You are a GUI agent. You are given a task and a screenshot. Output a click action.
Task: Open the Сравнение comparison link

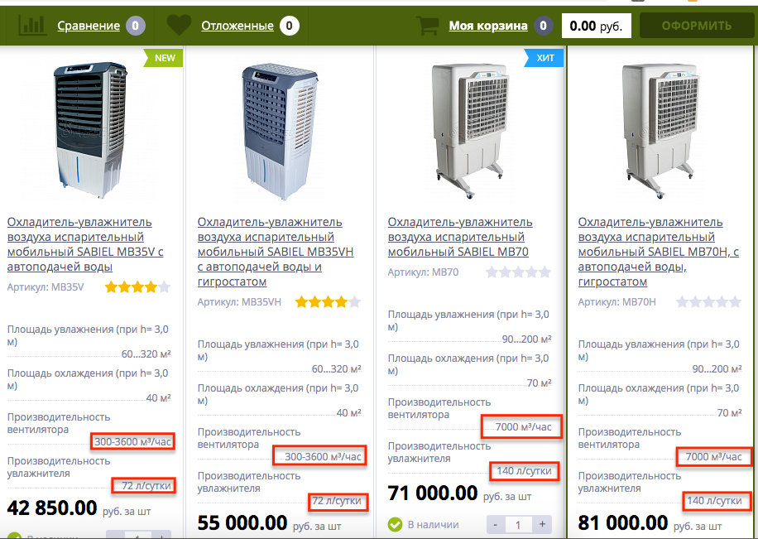point(89,26)
